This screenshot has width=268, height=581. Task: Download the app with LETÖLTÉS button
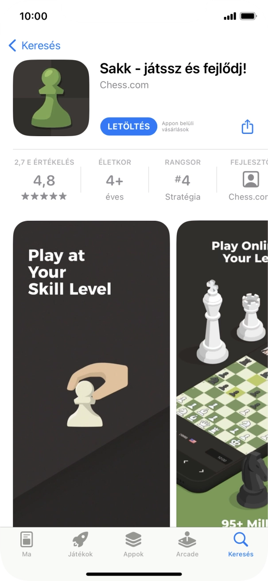coord(129,126)
